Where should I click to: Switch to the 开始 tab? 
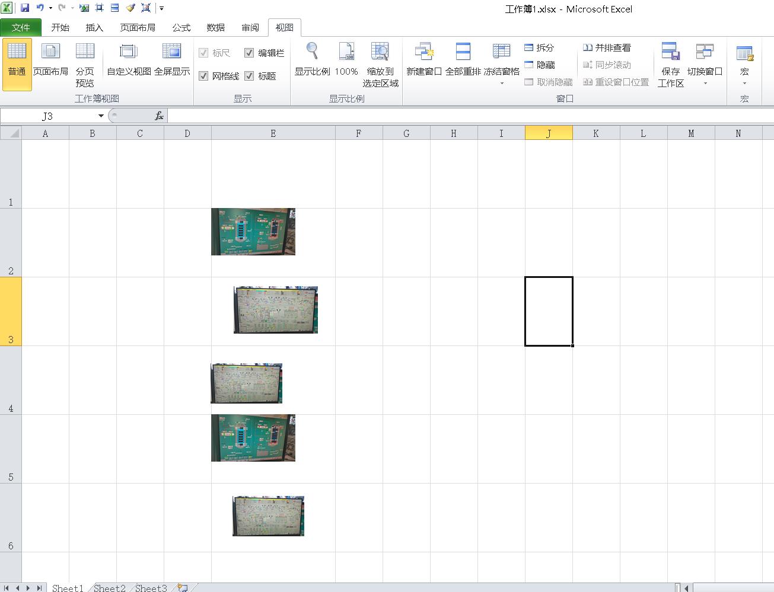pos(60,27)
